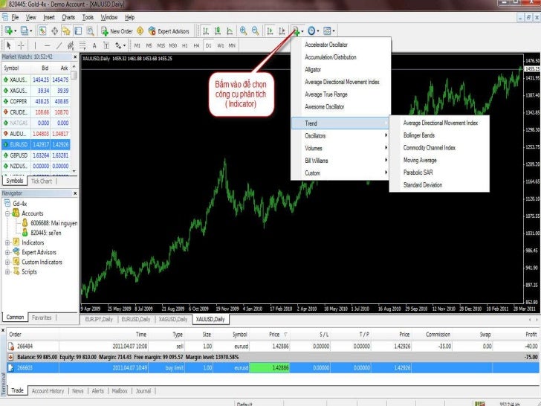Open the EURUSD,Daily chart tab

tap(136, 319)
